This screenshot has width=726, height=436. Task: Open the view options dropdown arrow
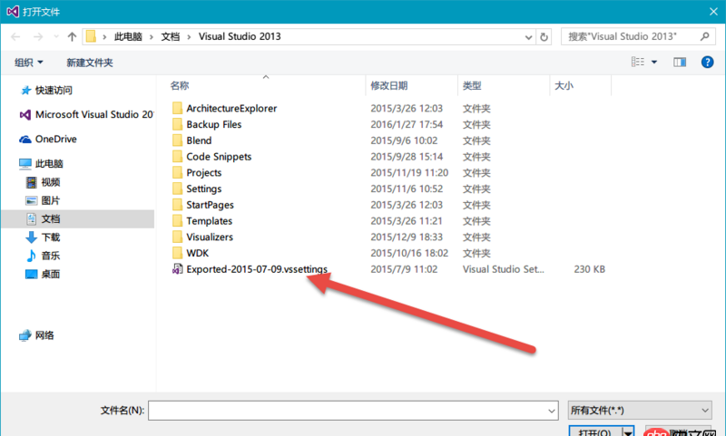[654, 62]
